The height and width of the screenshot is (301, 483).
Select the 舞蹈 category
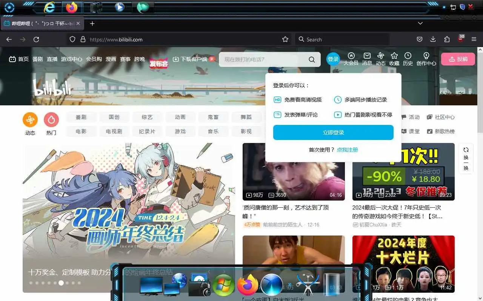(x=246, y=117)
